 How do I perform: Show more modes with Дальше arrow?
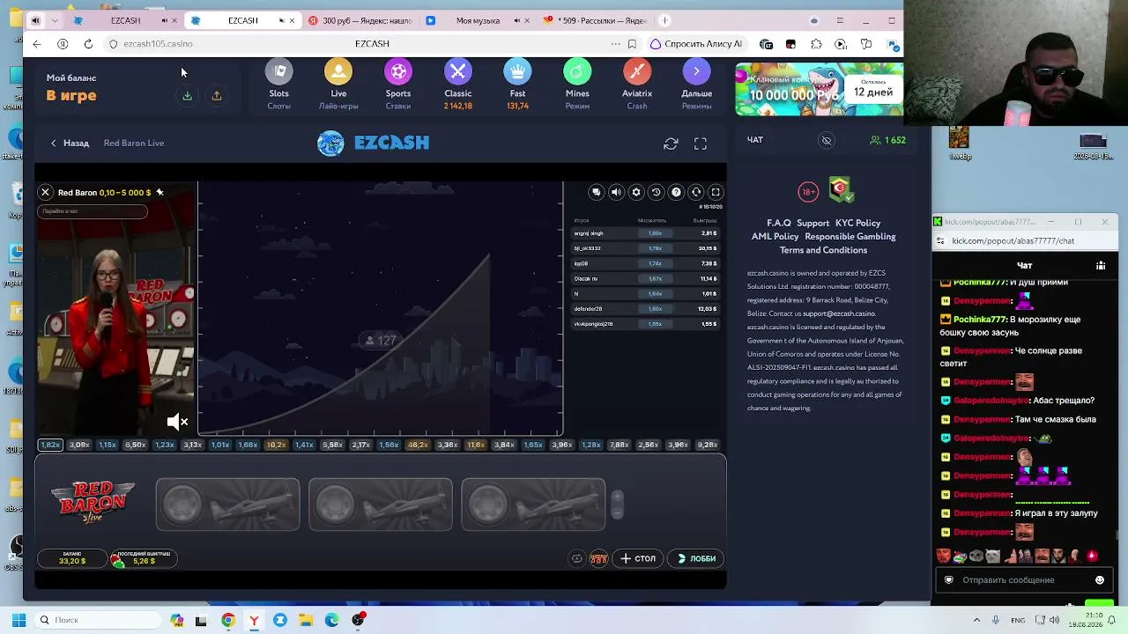(696, 72)
